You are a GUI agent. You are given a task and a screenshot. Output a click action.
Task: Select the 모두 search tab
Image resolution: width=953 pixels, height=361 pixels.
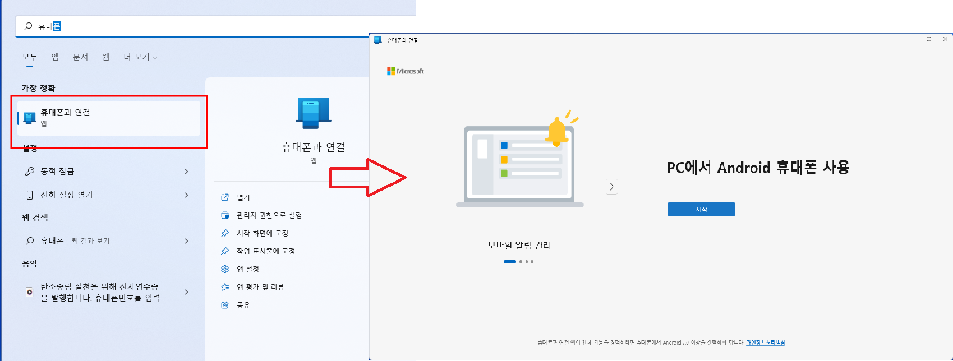[30, 57]
